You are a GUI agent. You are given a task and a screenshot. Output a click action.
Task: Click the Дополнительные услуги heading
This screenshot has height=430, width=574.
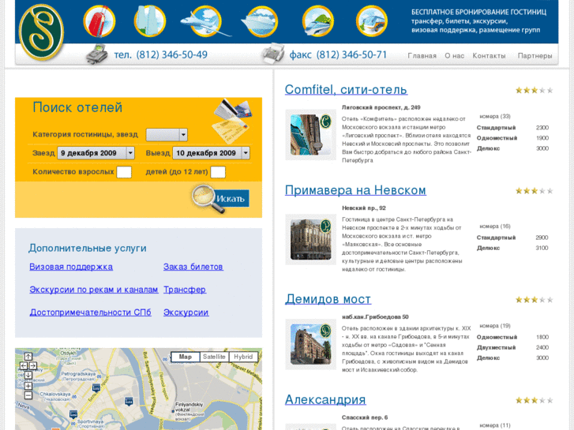point(88,249)
